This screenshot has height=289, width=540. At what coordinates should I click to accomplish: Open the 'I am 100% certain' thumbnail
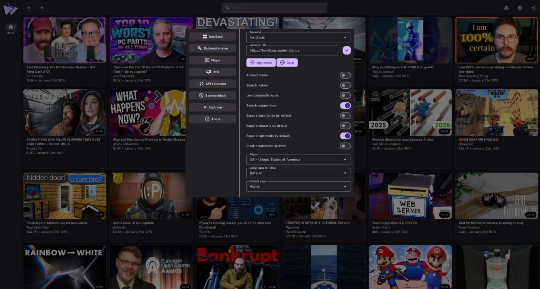point(497,40)
